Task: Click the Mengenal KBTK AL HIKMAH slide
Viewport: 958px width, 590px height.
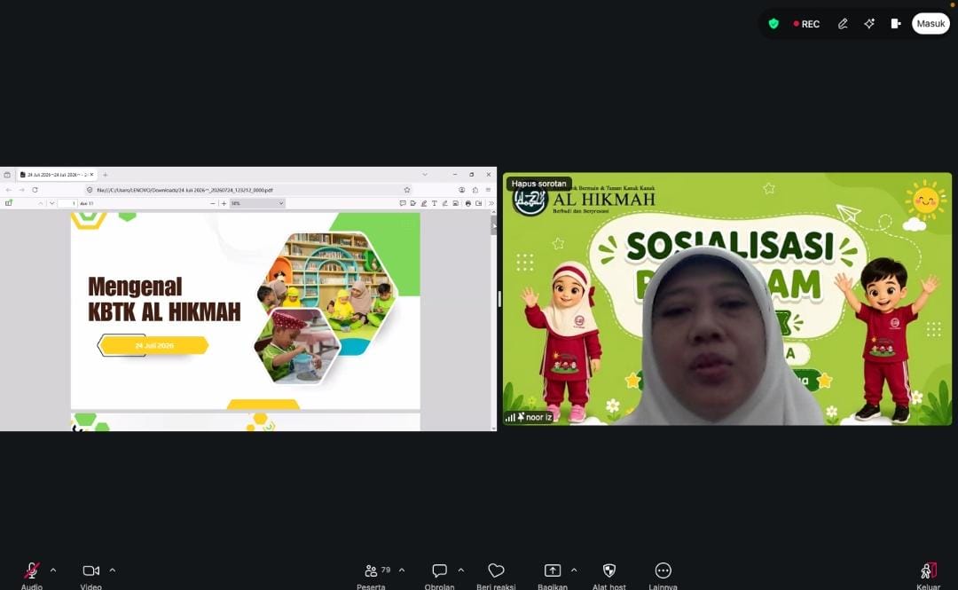Action: coord(246,311)
